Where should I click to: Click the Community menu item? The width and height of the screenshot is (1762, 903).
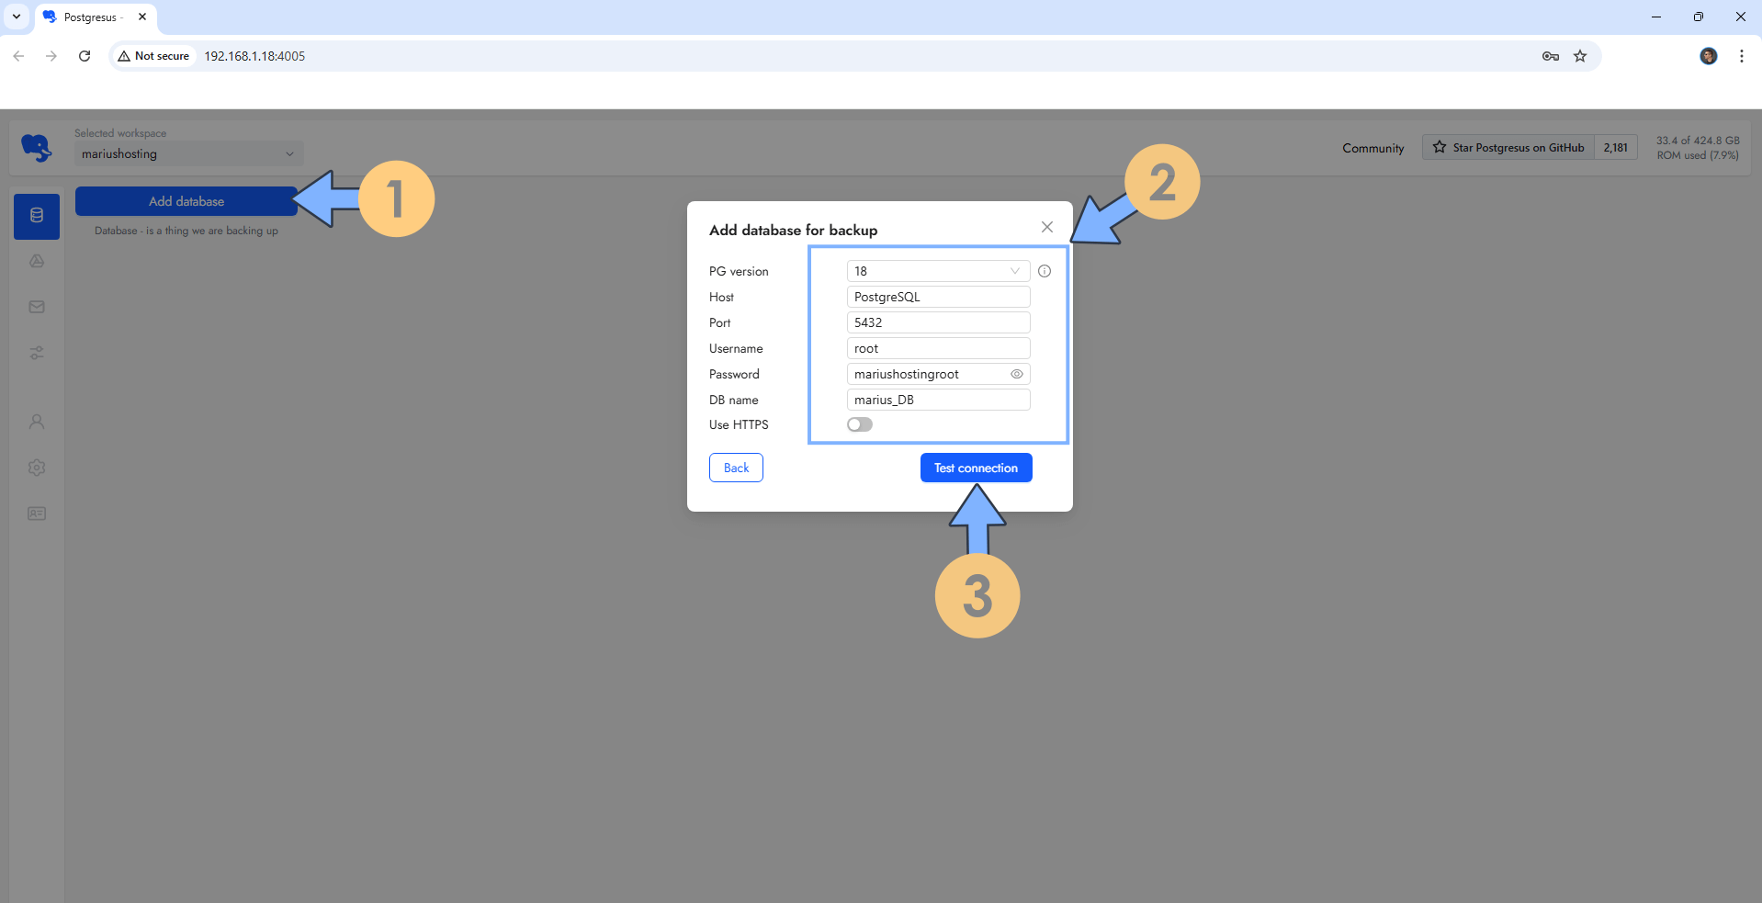coord(1372,148)
